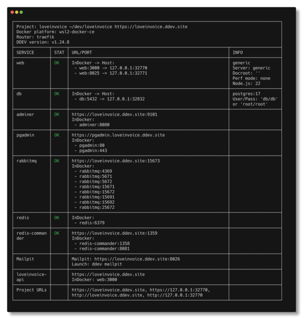Click the Mailpit URL ending in :8026
Image resolution: width=306 pixels, height=322 pixels.
point(137,259)
